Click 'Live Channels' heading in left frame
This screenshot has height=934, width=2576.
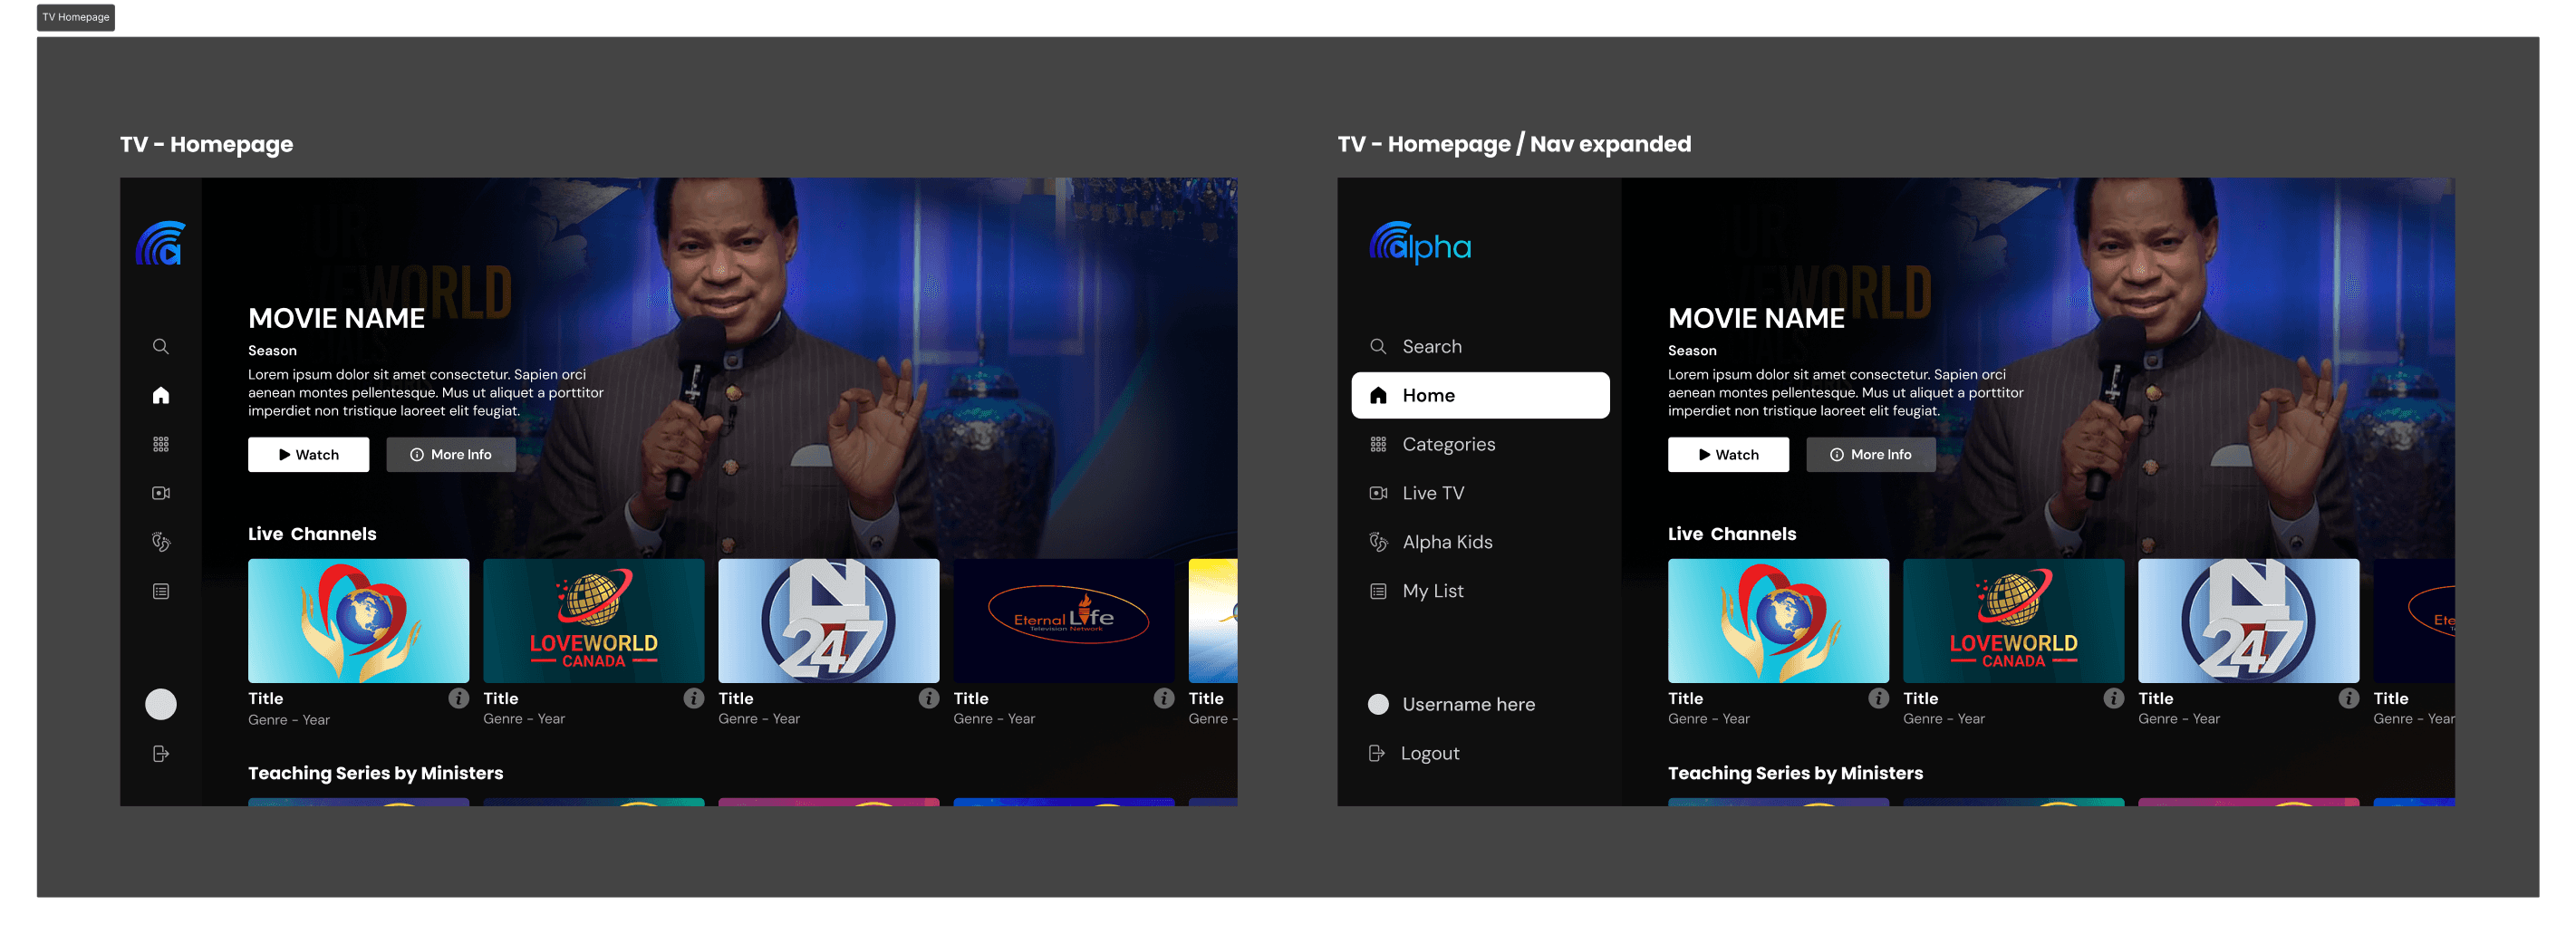click(312, 534)
